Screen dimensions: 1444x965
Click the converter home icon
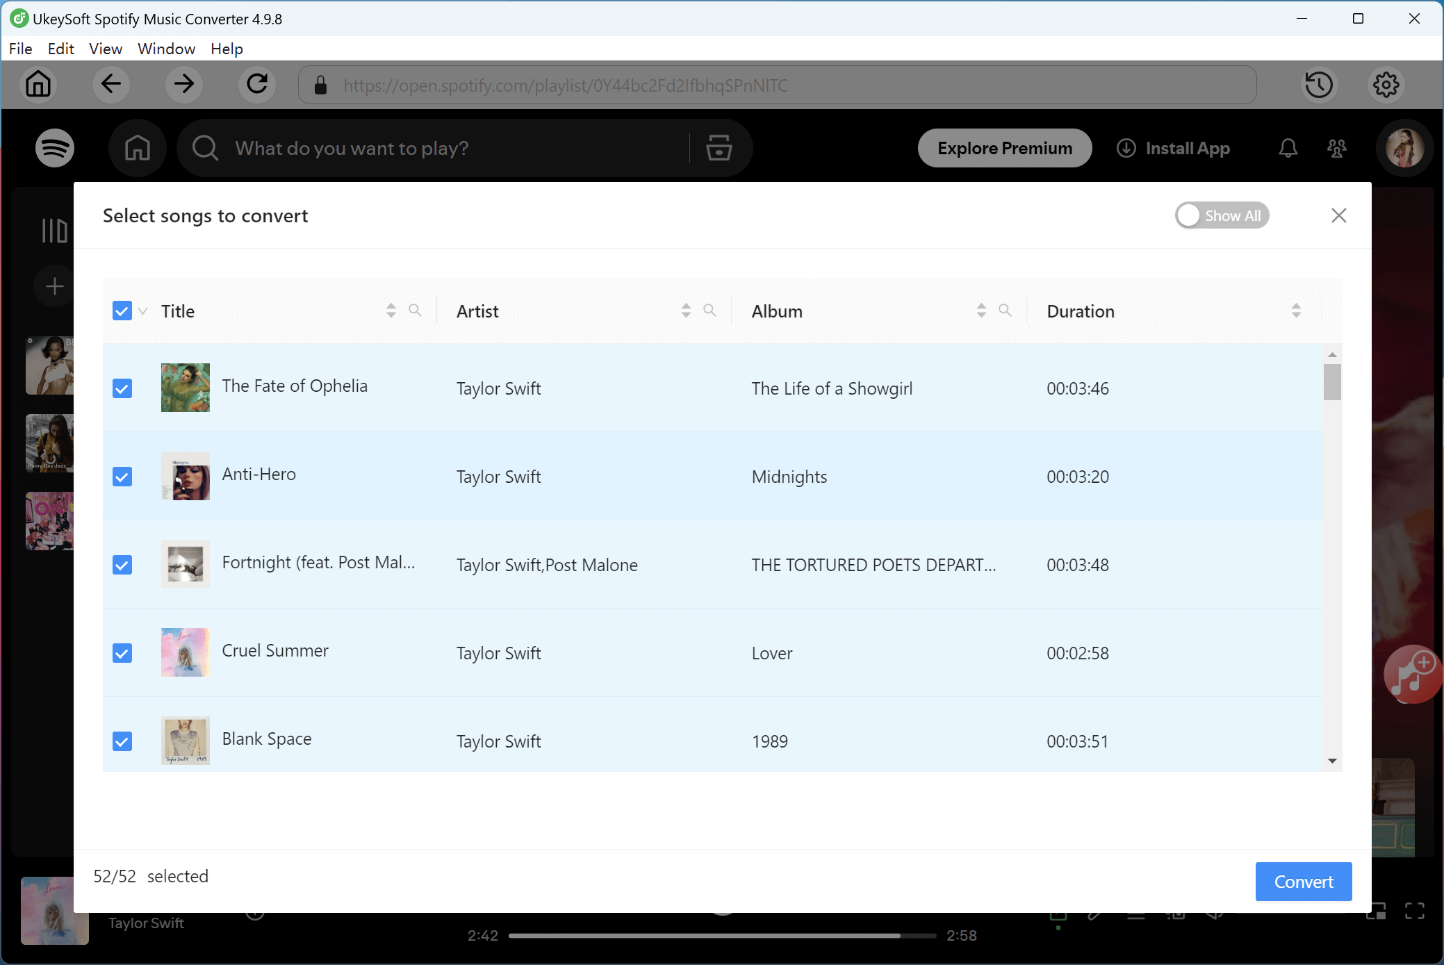tap(38, 84)
